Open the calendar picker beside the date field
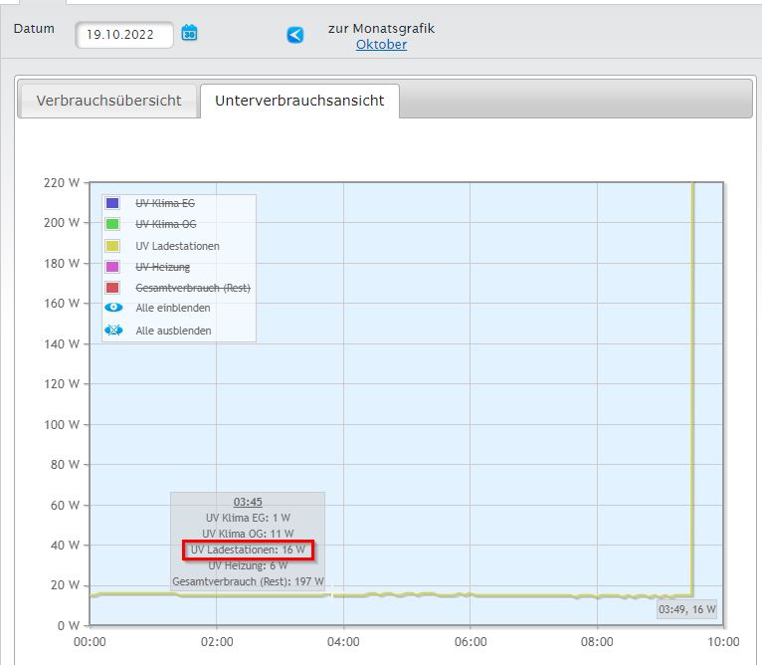Viewport: 762px width, 665px height. point(189,34)
